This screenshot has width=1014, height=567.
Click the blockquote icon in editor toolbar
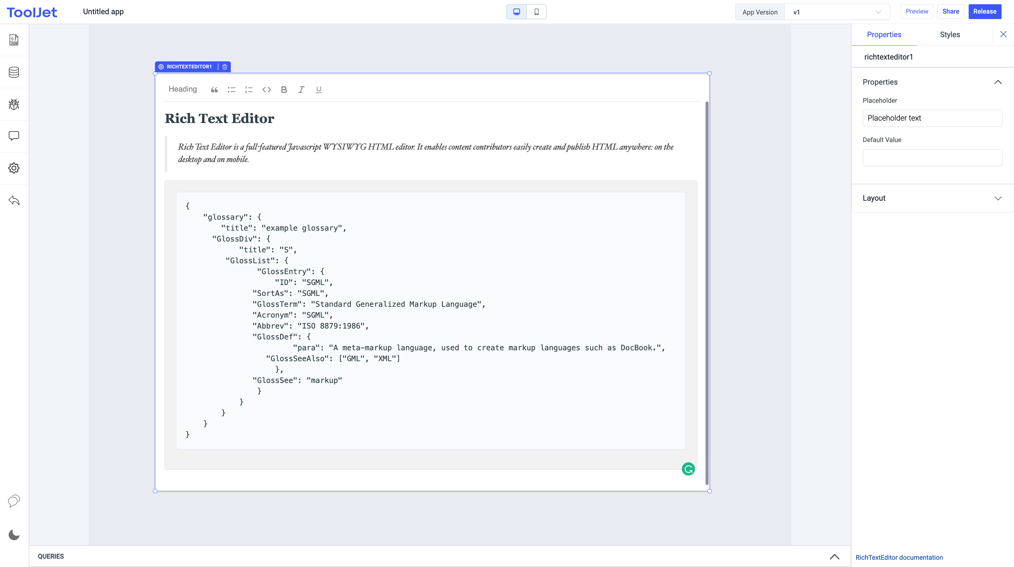coord(214,90)
